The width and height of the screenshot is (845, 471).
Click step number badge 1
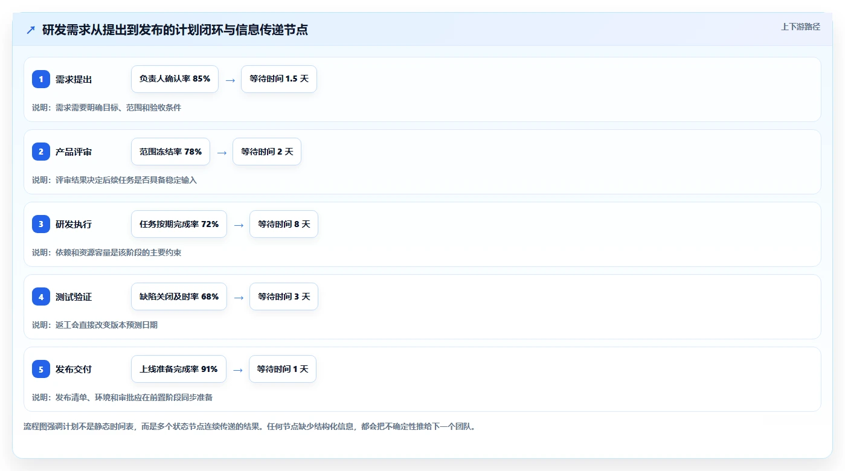point(41,79)
